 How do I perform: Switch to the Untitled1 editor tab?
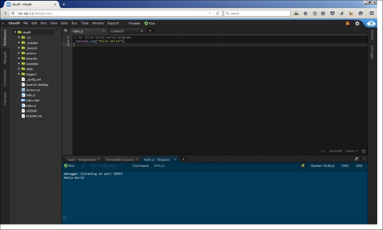point(118,31)
